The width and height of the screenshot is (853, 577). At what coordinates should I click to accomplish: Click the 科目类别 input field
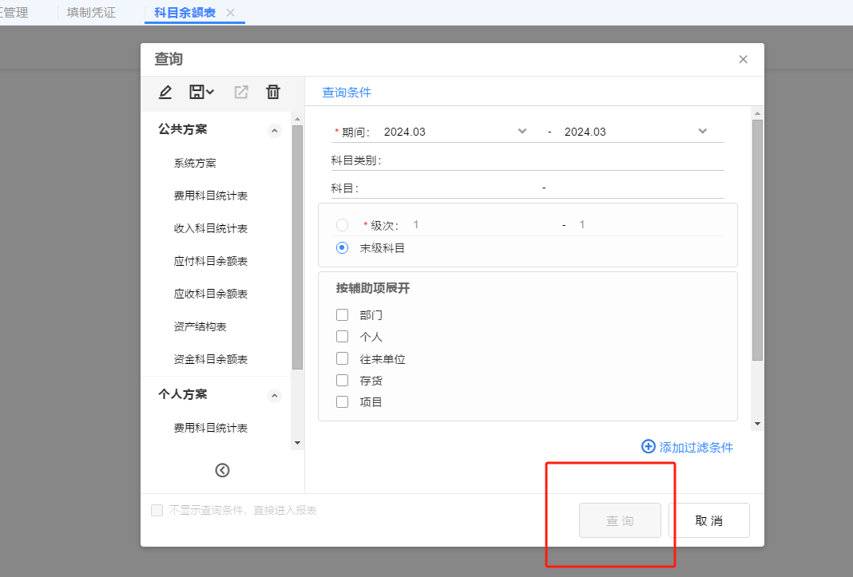(x=553, y=160)
